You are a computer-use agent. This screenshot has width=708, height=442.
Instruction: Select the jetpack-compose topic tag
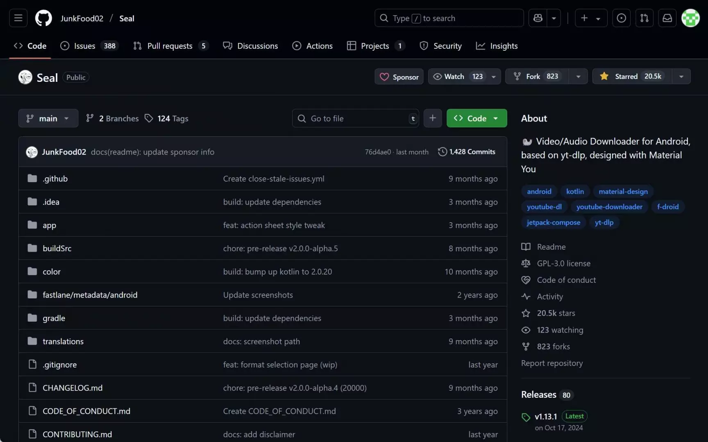pos(554,222)
